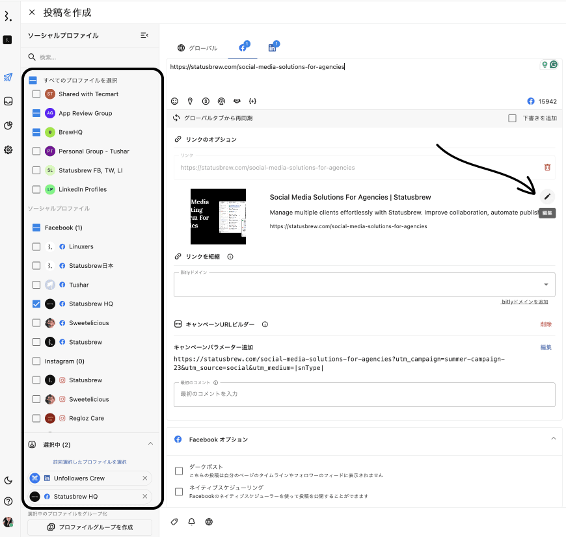
Task: Check the Sweetelicious Facebook profile
Action: pyautogui.click(x=36, y=322)
